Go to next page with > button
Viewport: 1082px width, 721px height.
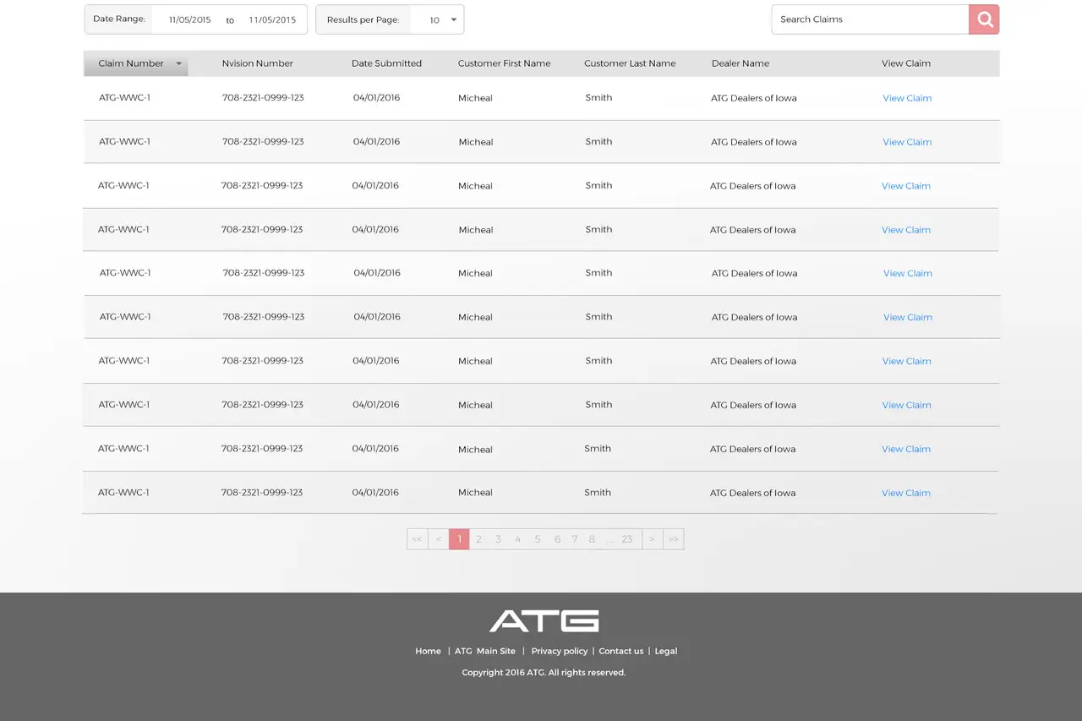tap(653, 539)
